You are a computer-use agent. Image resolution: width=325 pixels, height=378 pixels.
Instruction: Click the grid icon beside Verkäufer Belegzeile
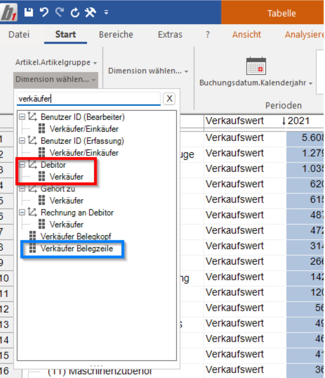pos(33,248)
